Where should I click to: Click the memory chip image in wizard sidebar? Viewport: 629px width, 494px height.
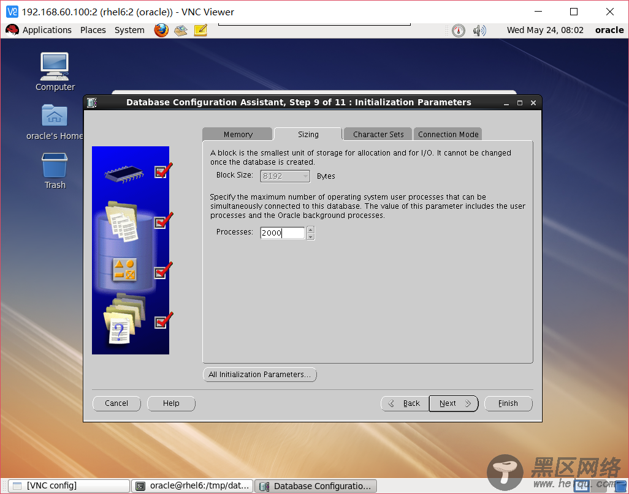(x=124, y=174)
